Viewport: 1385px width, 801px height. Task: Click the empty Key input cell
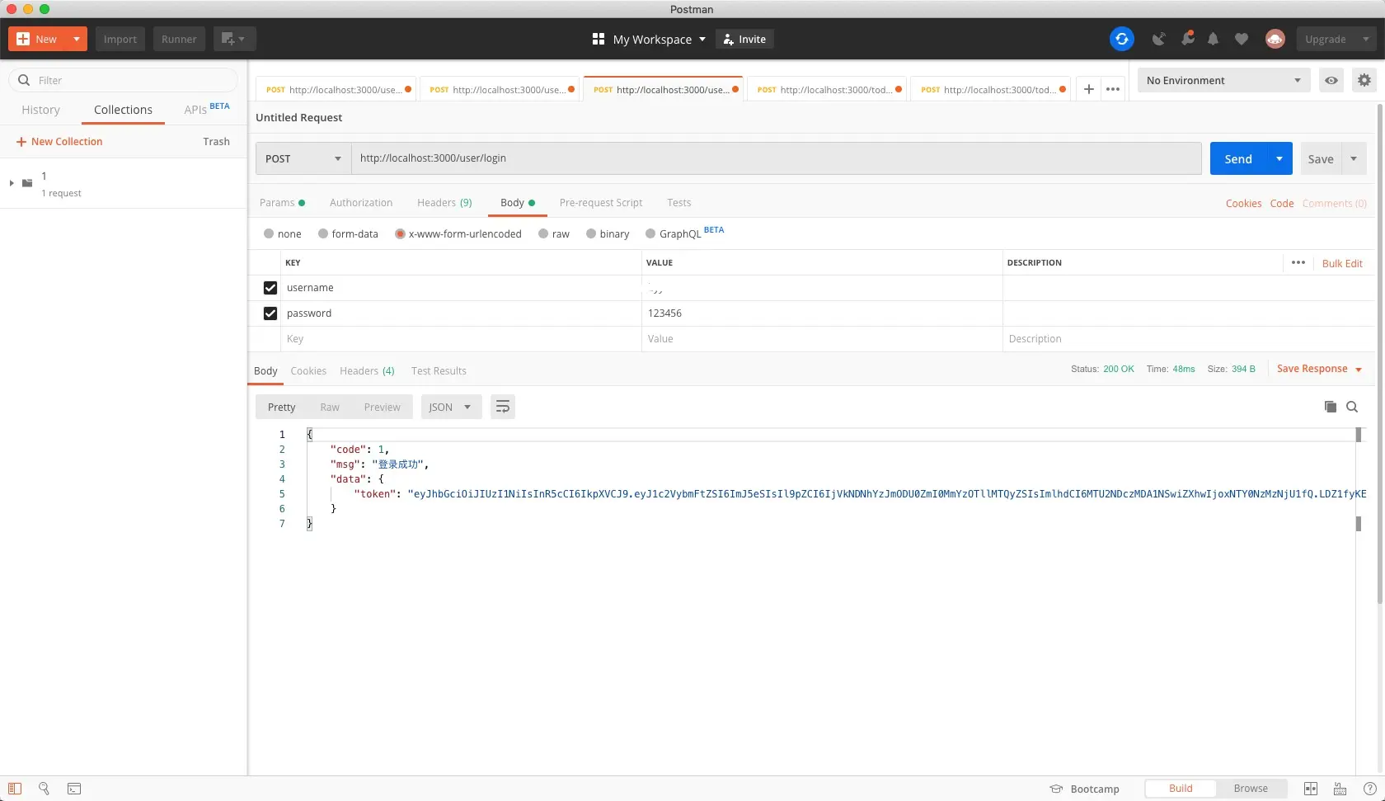point(461,339)
